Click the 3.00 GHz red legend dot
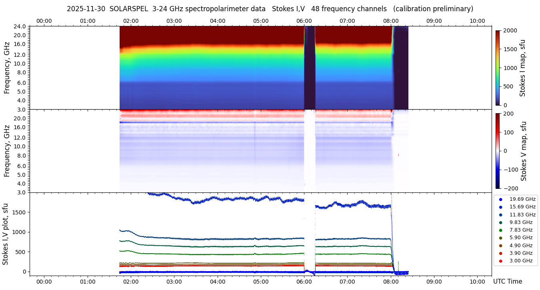Image resolution: width=540 pixels, height=290 pixels. tap(500, 261)
